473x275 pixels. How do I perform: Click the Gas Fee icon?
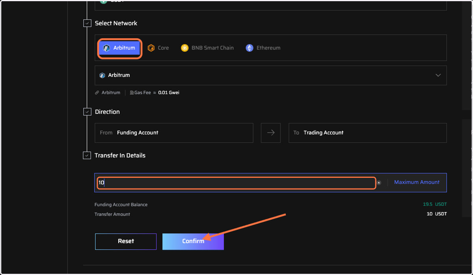(132, 93)
